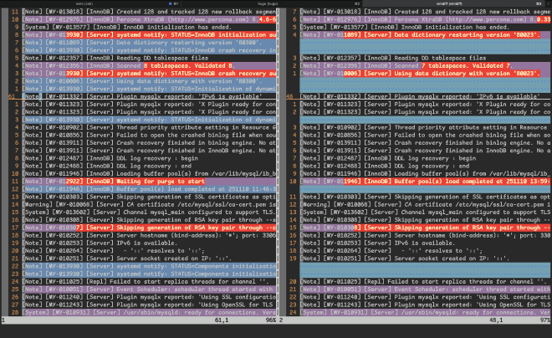
Task: Click left 'Waiting for purge to start' red line
Action: click(x=149, y=182)
